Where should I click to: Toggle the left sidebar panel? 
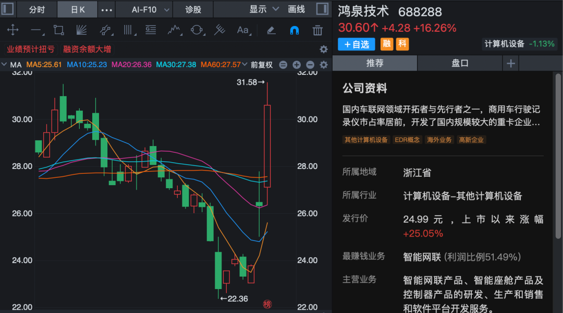8,9
